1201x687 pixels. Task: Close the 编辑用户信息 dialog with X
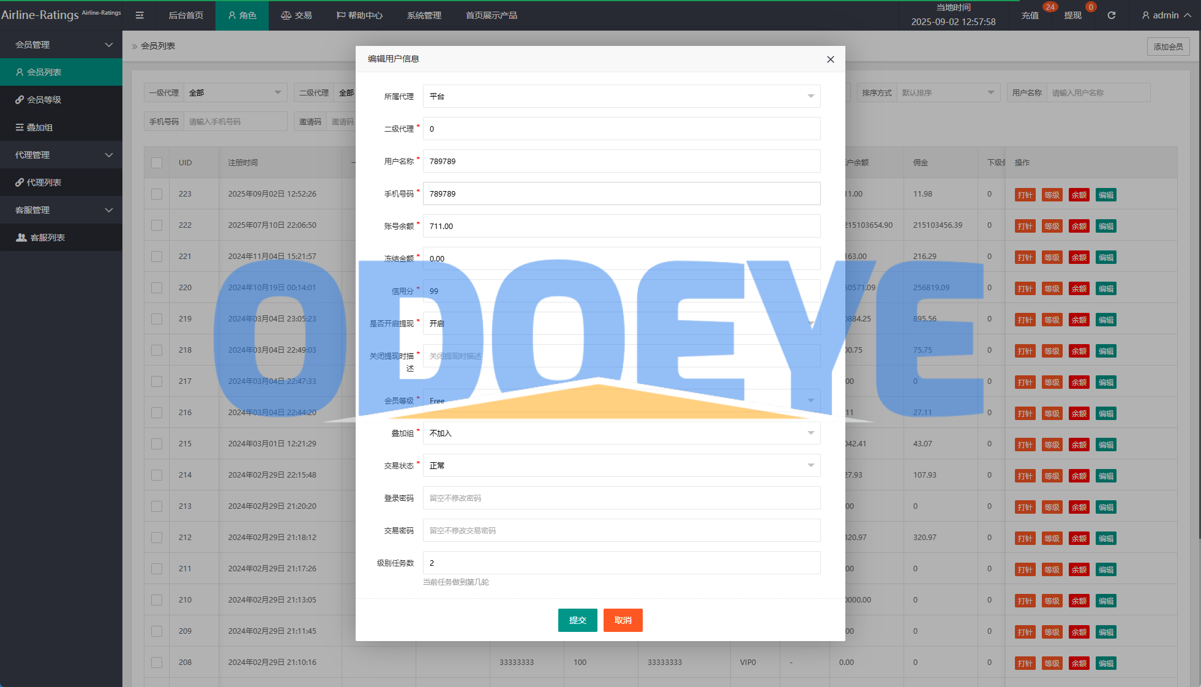(x=830, y=59)
